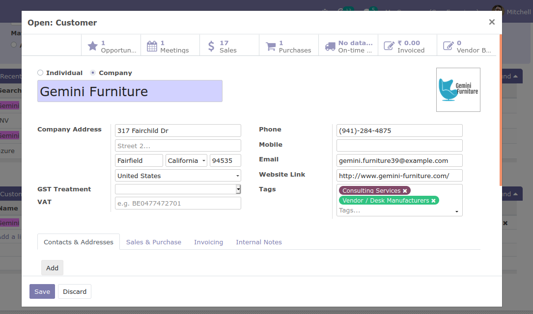Close the Open: Customer dialog

pos(492,22)
